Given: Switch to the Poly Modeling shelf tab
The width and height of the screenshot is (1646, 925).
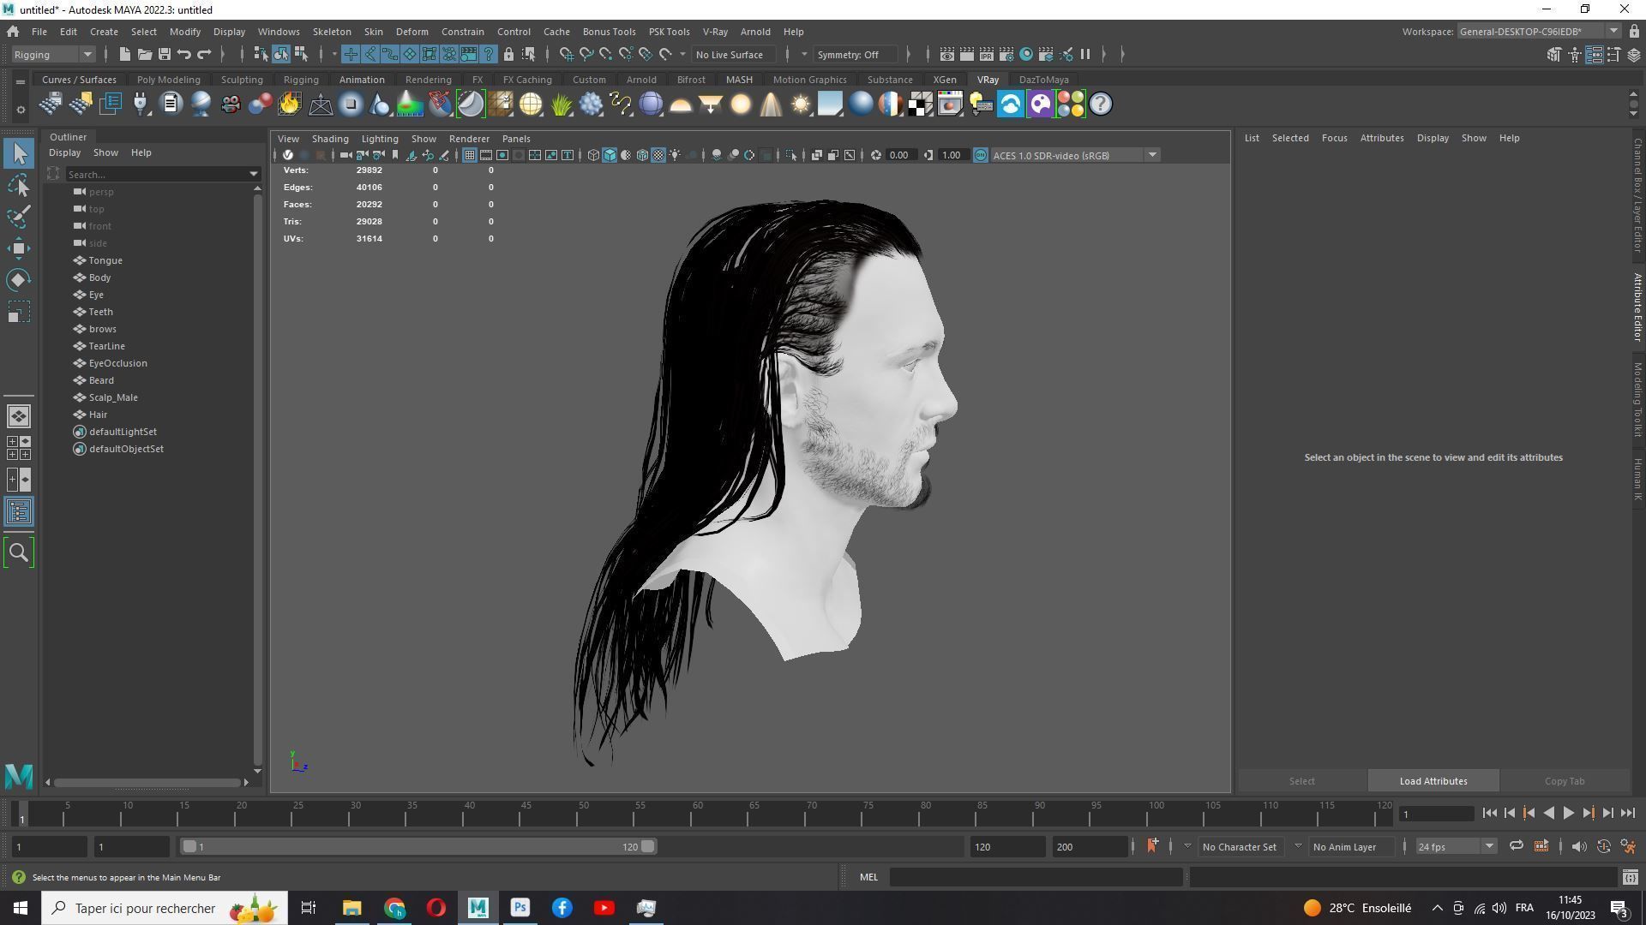Looking at the screenshot, I should 168,80.
